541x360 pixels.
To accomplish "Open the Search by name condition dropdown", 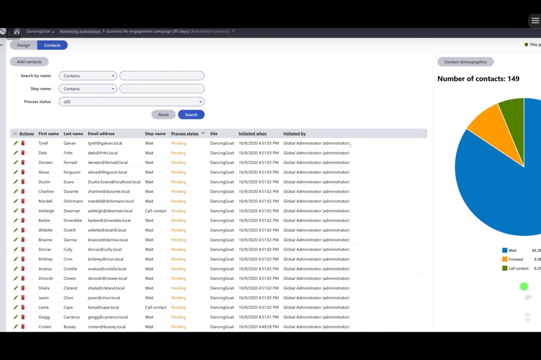I will coord(88,76).
